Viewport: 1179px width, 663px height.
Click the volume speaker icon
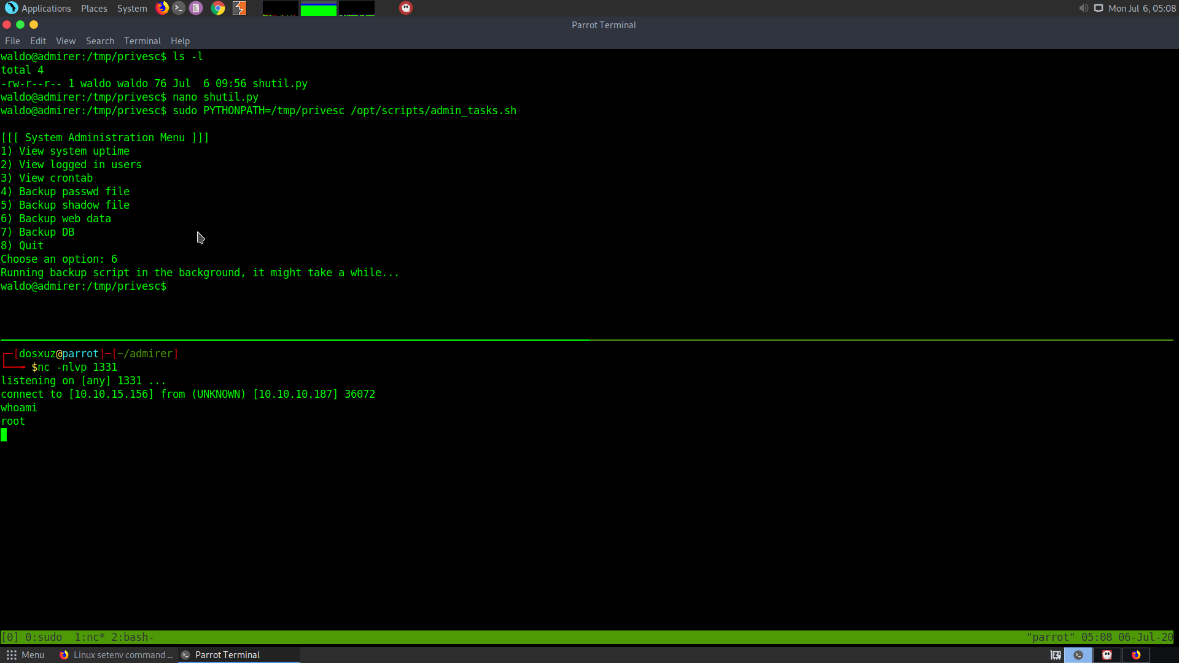coord(1083,8)
